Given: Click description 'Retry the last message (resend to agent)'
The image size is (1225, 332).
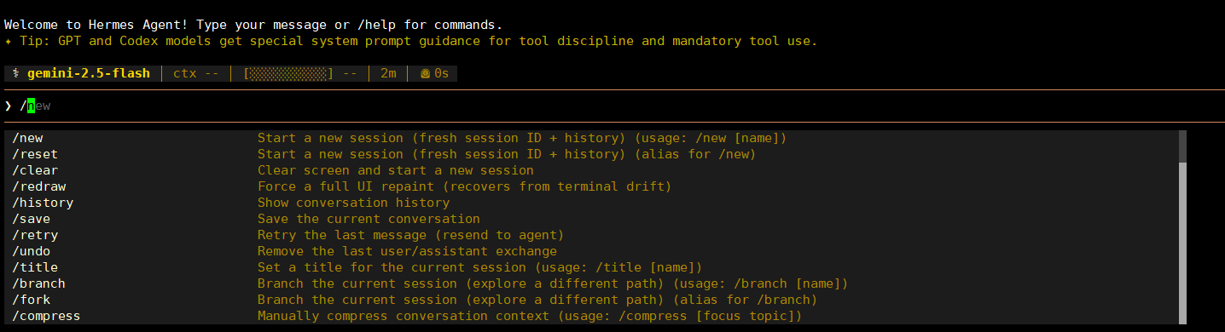Looking at the screenshot, I should (411, 235).
